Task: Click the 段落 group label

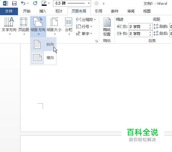Action: [x=152, y=41]
